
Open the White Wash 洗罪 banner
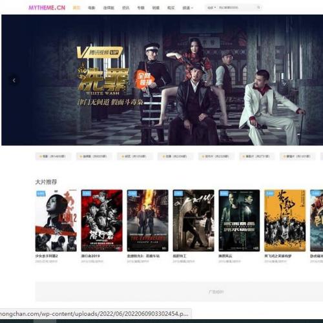[162, 80]
